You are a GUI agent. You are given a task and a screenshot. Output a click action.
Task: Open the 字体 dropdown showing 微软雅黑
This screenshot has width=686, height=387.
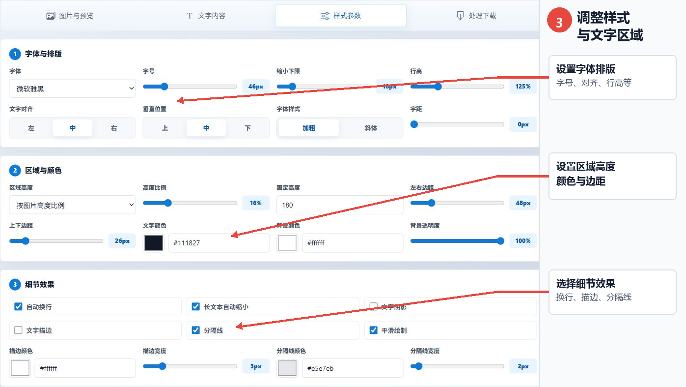point(73,89)
